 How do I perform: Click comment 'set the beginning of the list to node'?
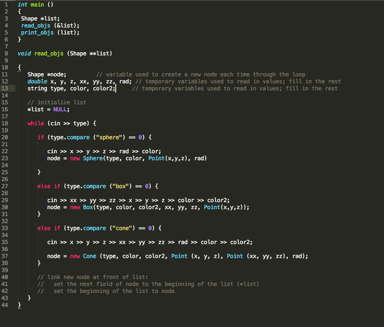point(114,291)
